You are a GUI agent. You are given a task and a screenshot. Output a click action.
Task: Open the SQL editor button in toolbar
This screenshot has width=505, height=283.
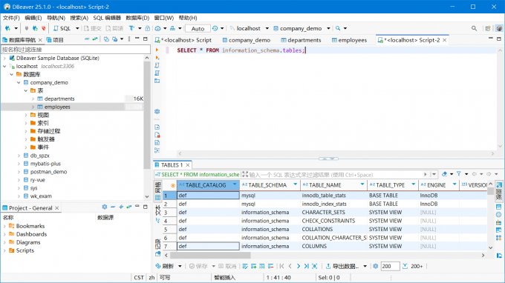pos(62,28)
